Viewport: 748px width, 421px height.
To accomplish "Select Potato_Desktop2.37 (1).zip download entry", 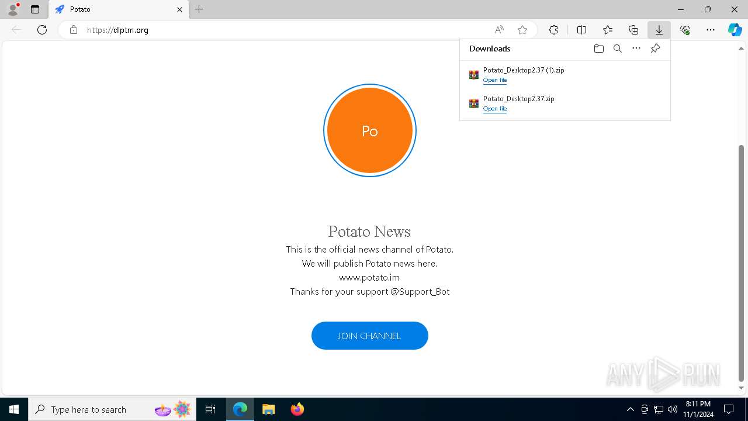I will [x=565, y=75].
